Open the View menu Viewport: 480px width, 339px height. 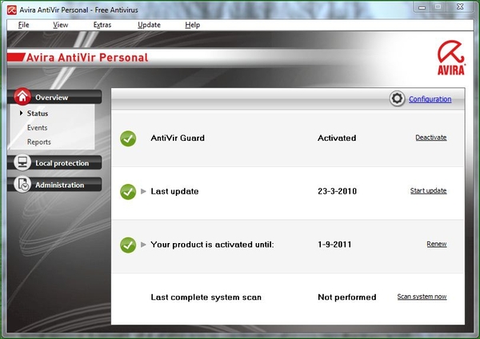click(60, 25)
